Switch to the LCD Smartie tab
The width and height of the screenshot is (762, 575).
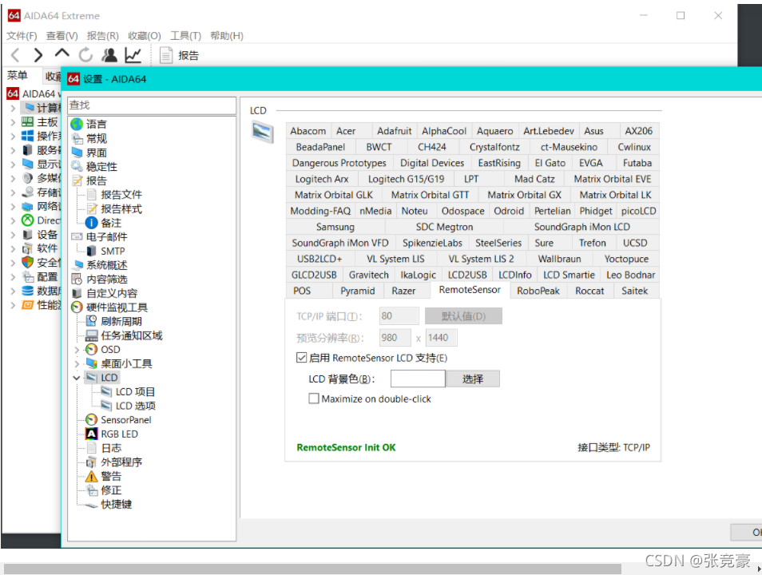click(x=569, y=275)
